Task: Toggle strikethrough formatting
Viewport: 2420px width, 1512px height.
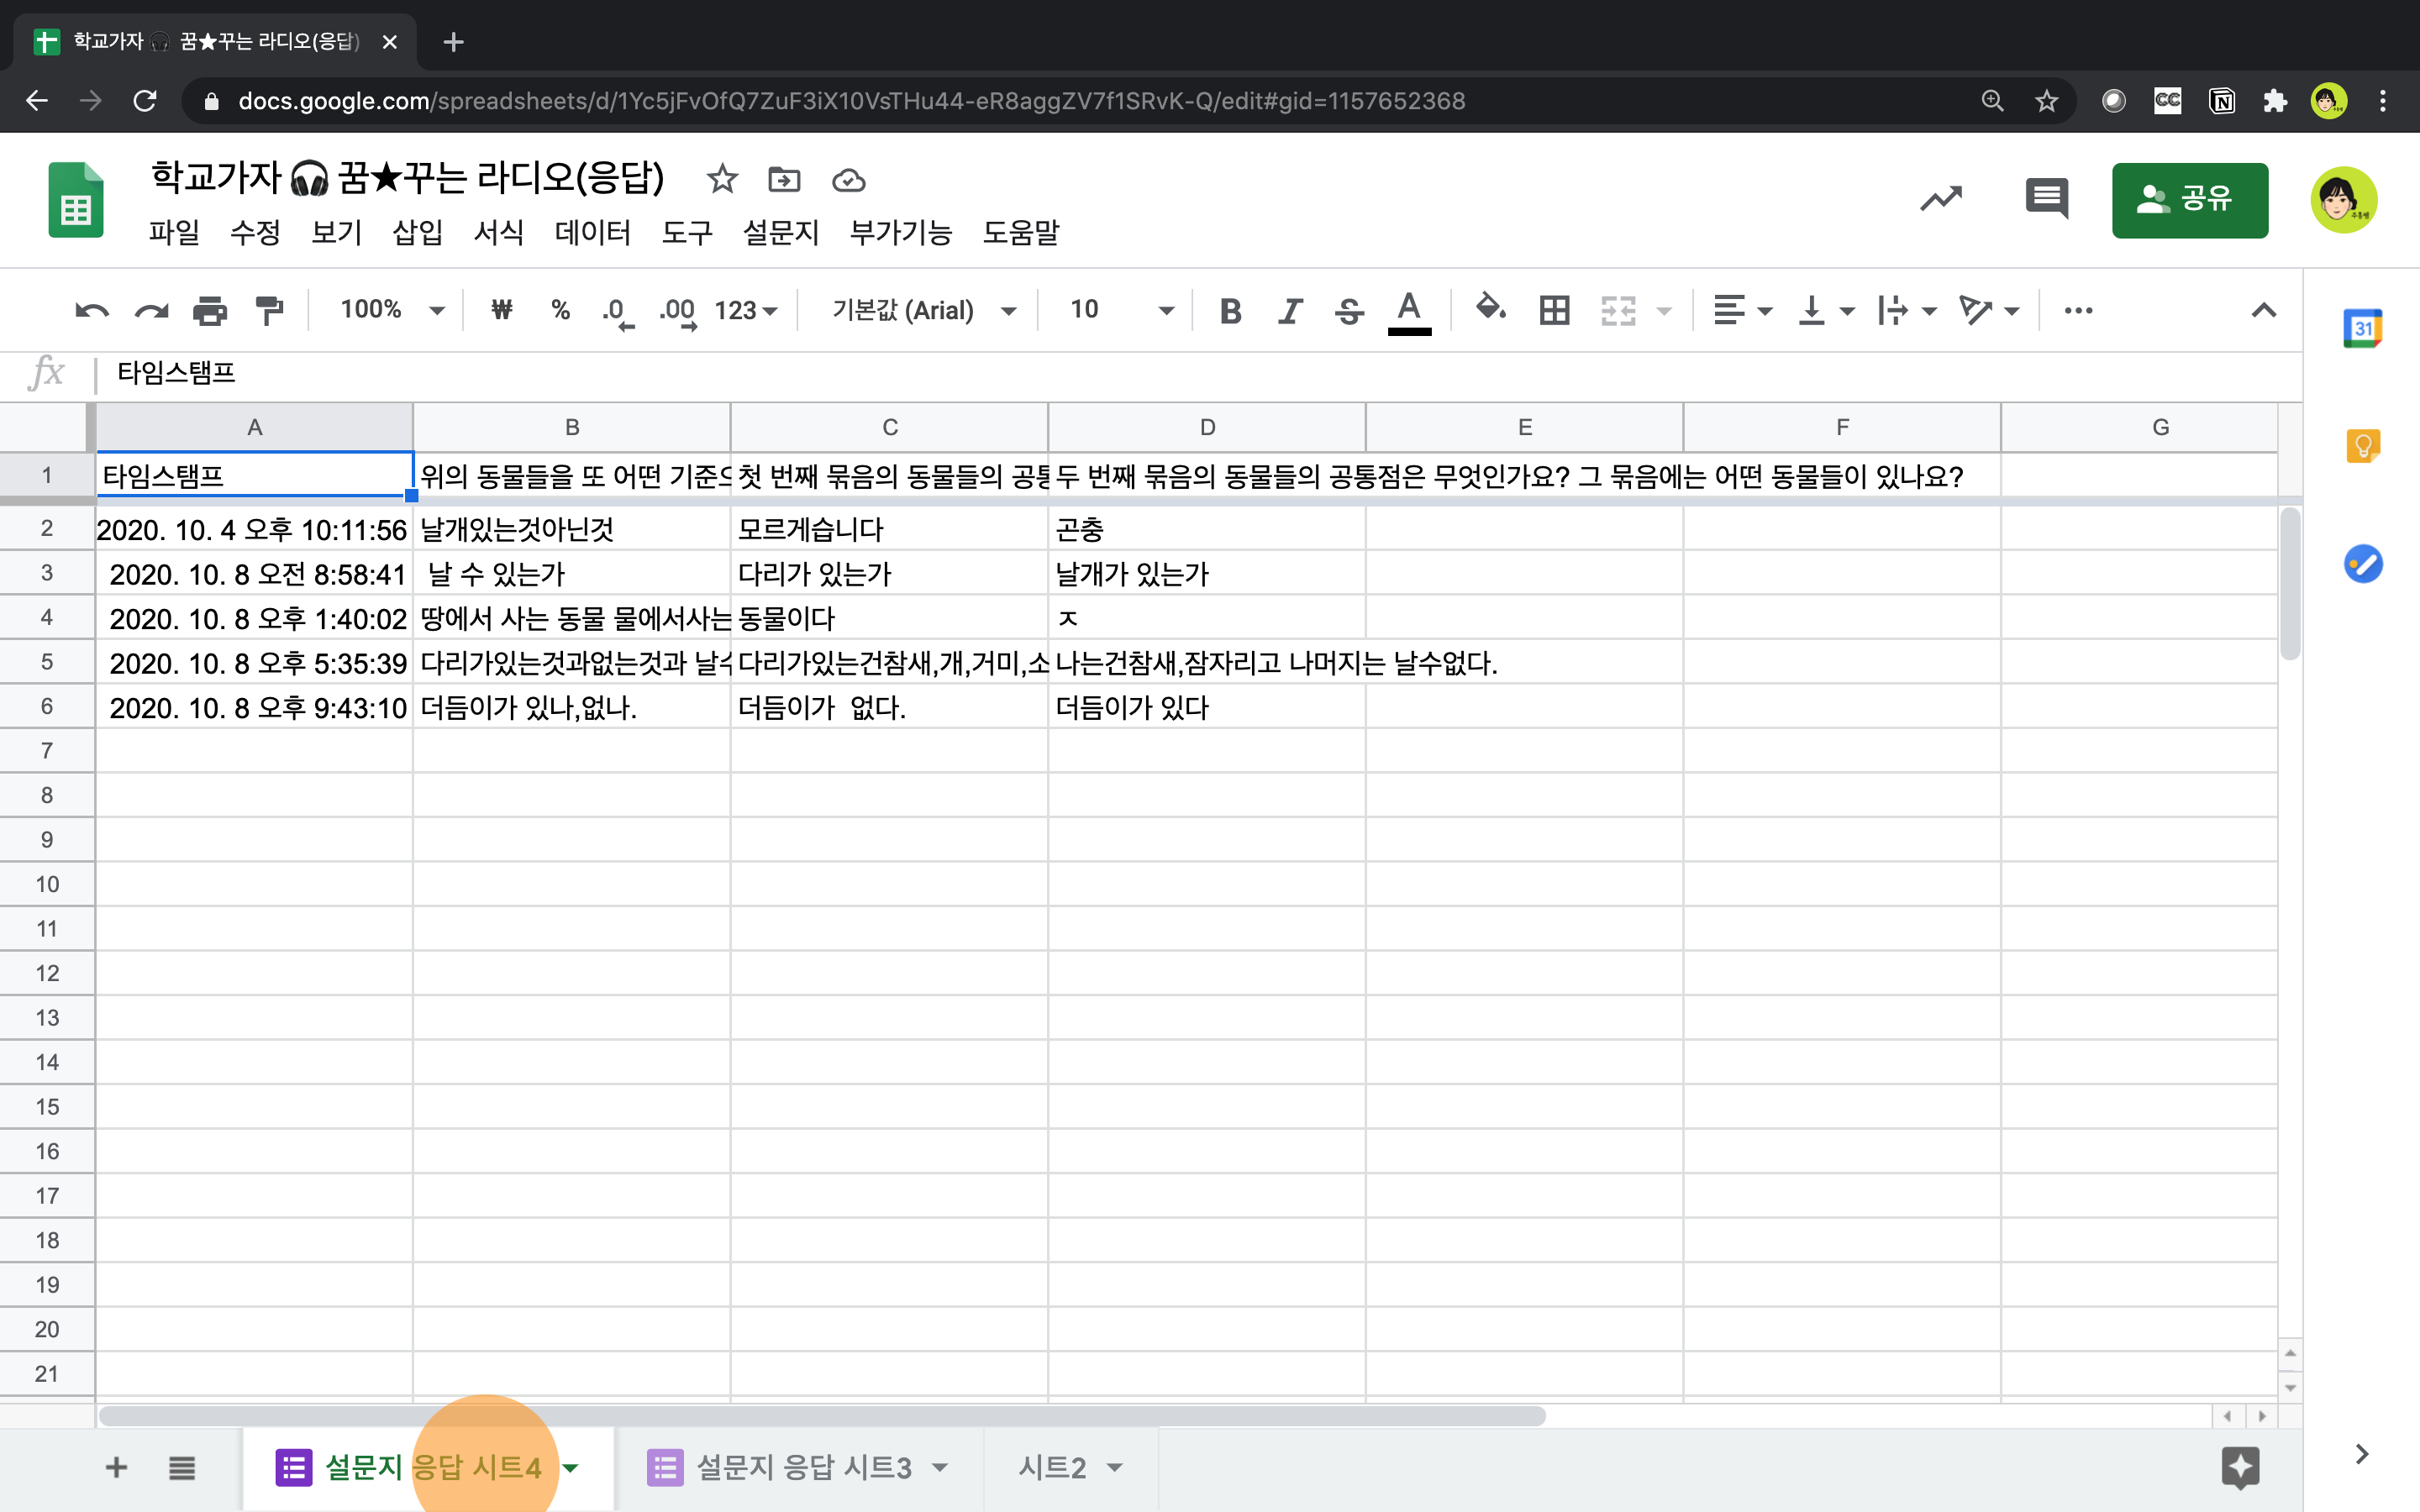Action: pos(1349,311)
